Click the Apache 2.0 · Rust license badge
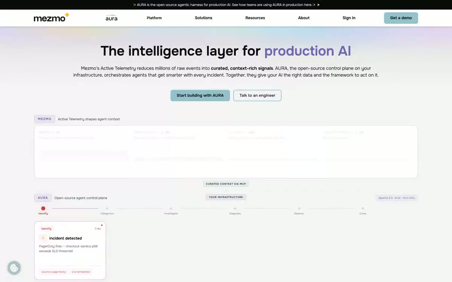This screenshot has height=282, width=452. tap(397, 198)
